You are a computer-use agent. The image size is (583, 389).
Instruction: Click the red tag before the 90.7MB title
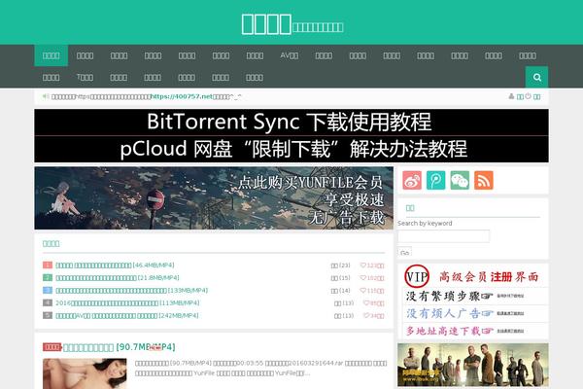coord(51,347)
